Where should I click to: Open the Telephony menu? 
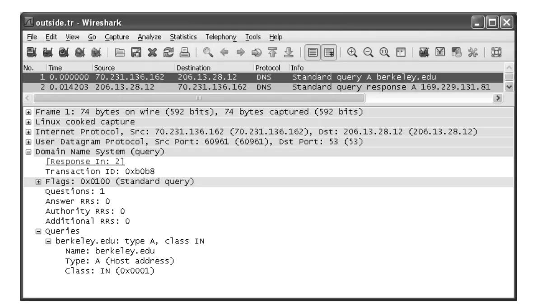pyautogui.click(x=221, y=37)
